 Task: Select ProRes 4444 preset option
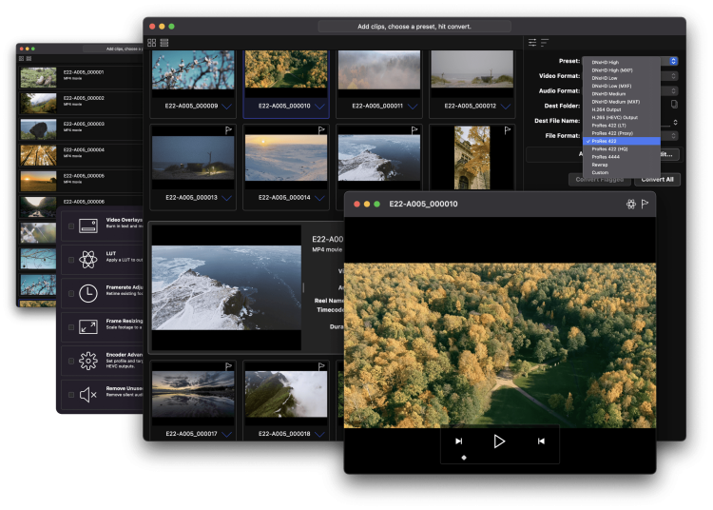click(x=606, y=156)
